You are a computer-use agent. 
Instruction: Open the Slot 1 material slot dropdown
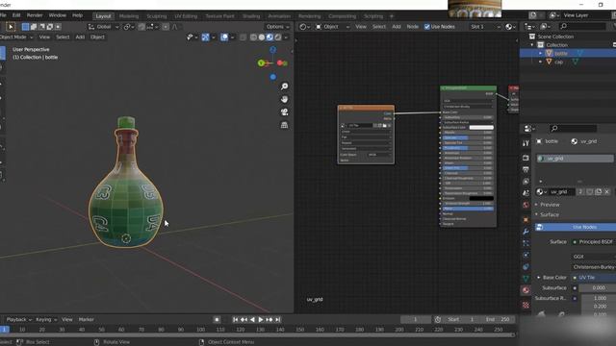pos(485,27)
